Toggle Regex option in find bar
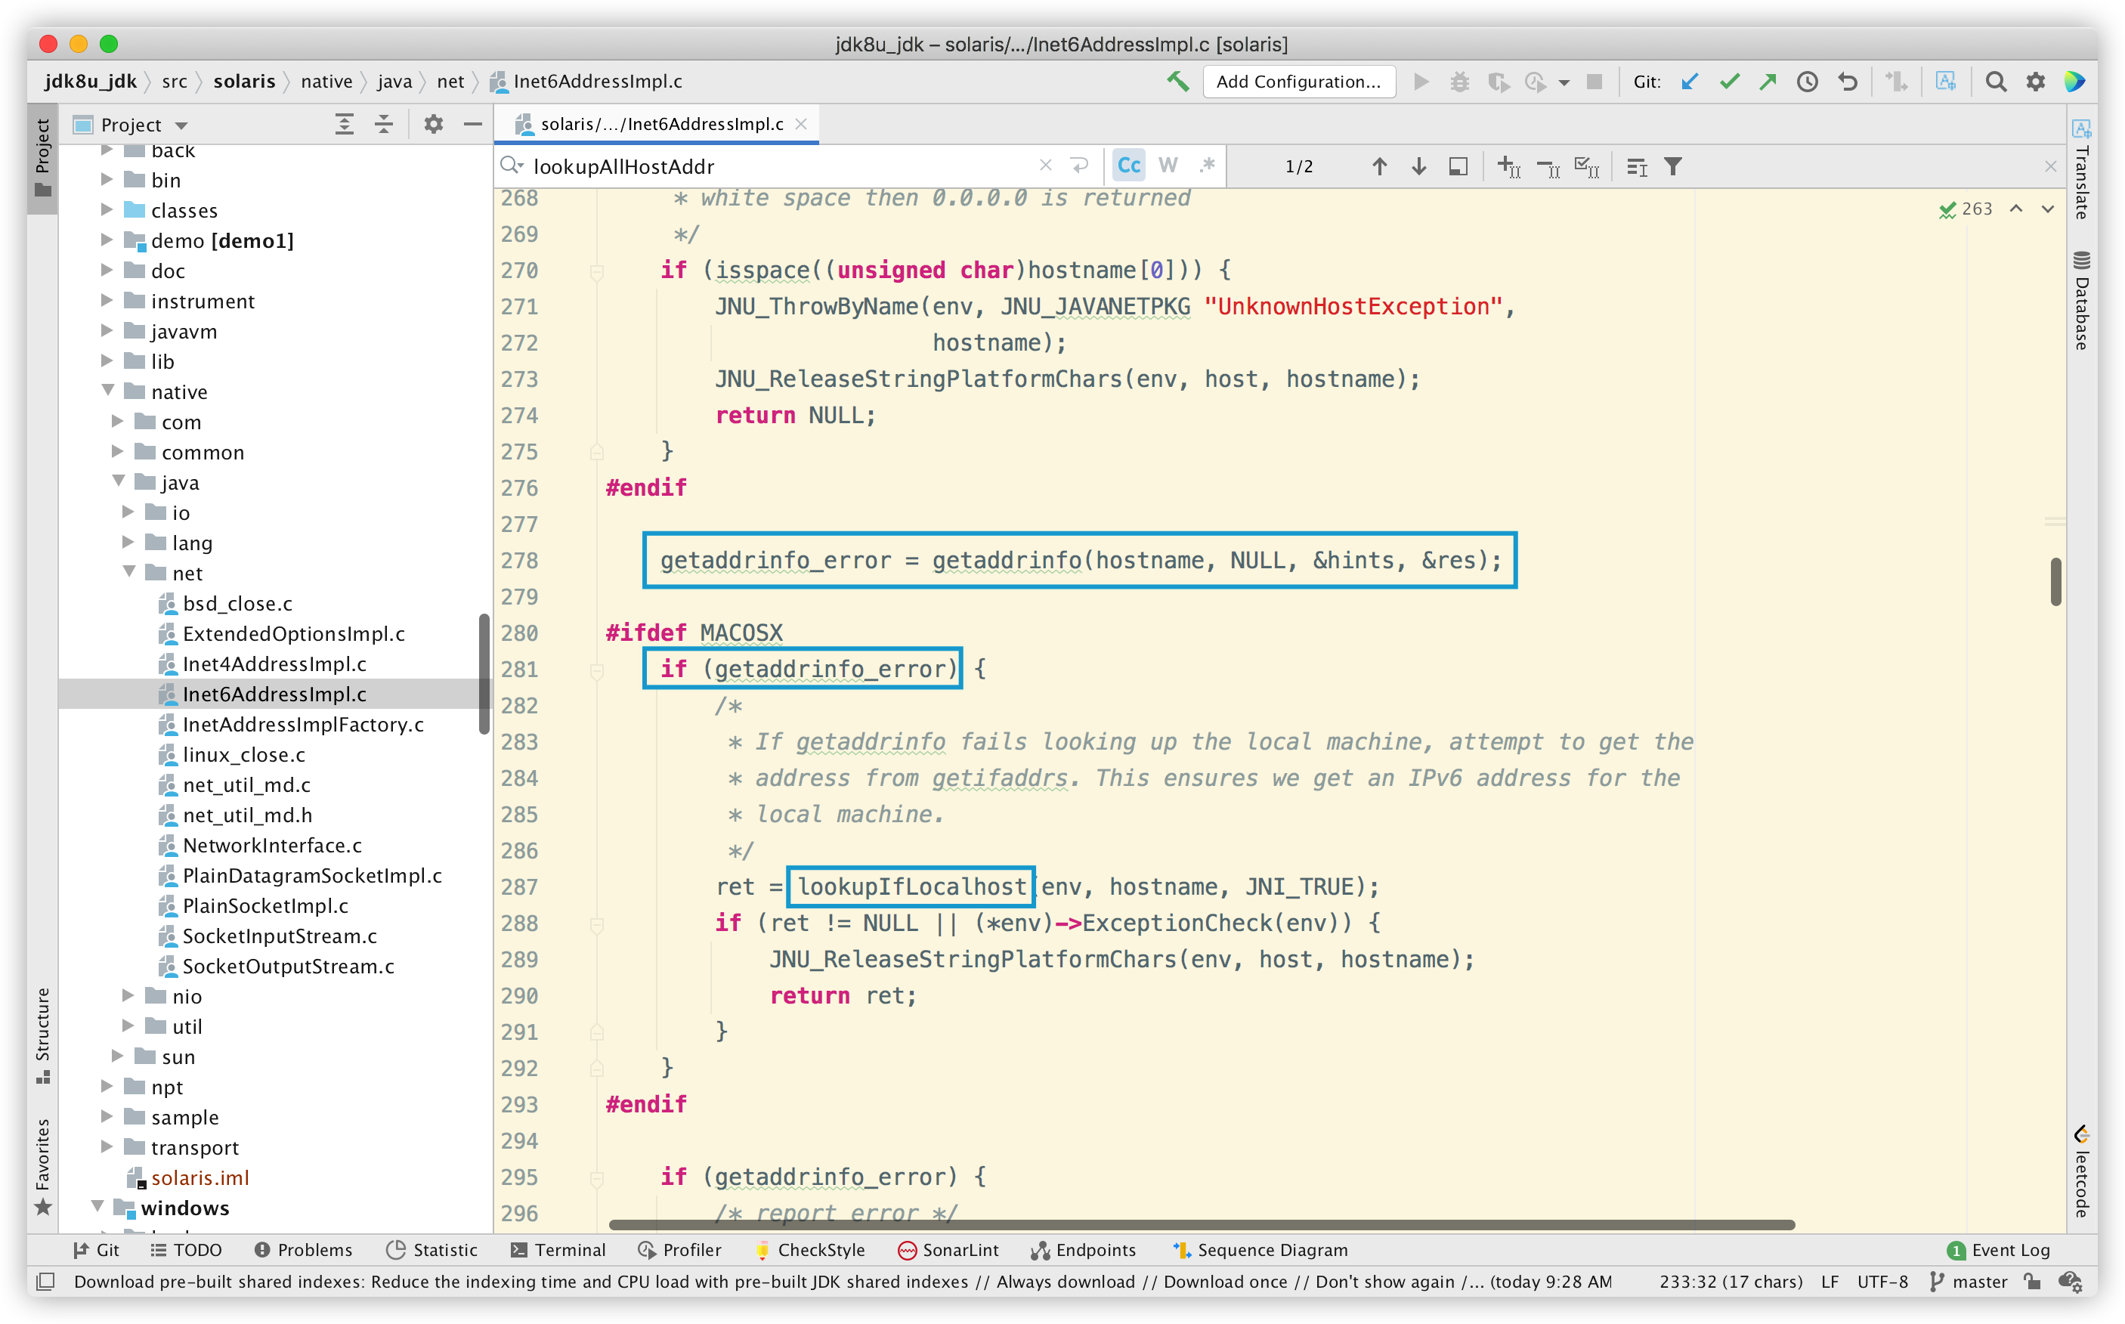The image size is (2125, 1324). [1208, 165]
